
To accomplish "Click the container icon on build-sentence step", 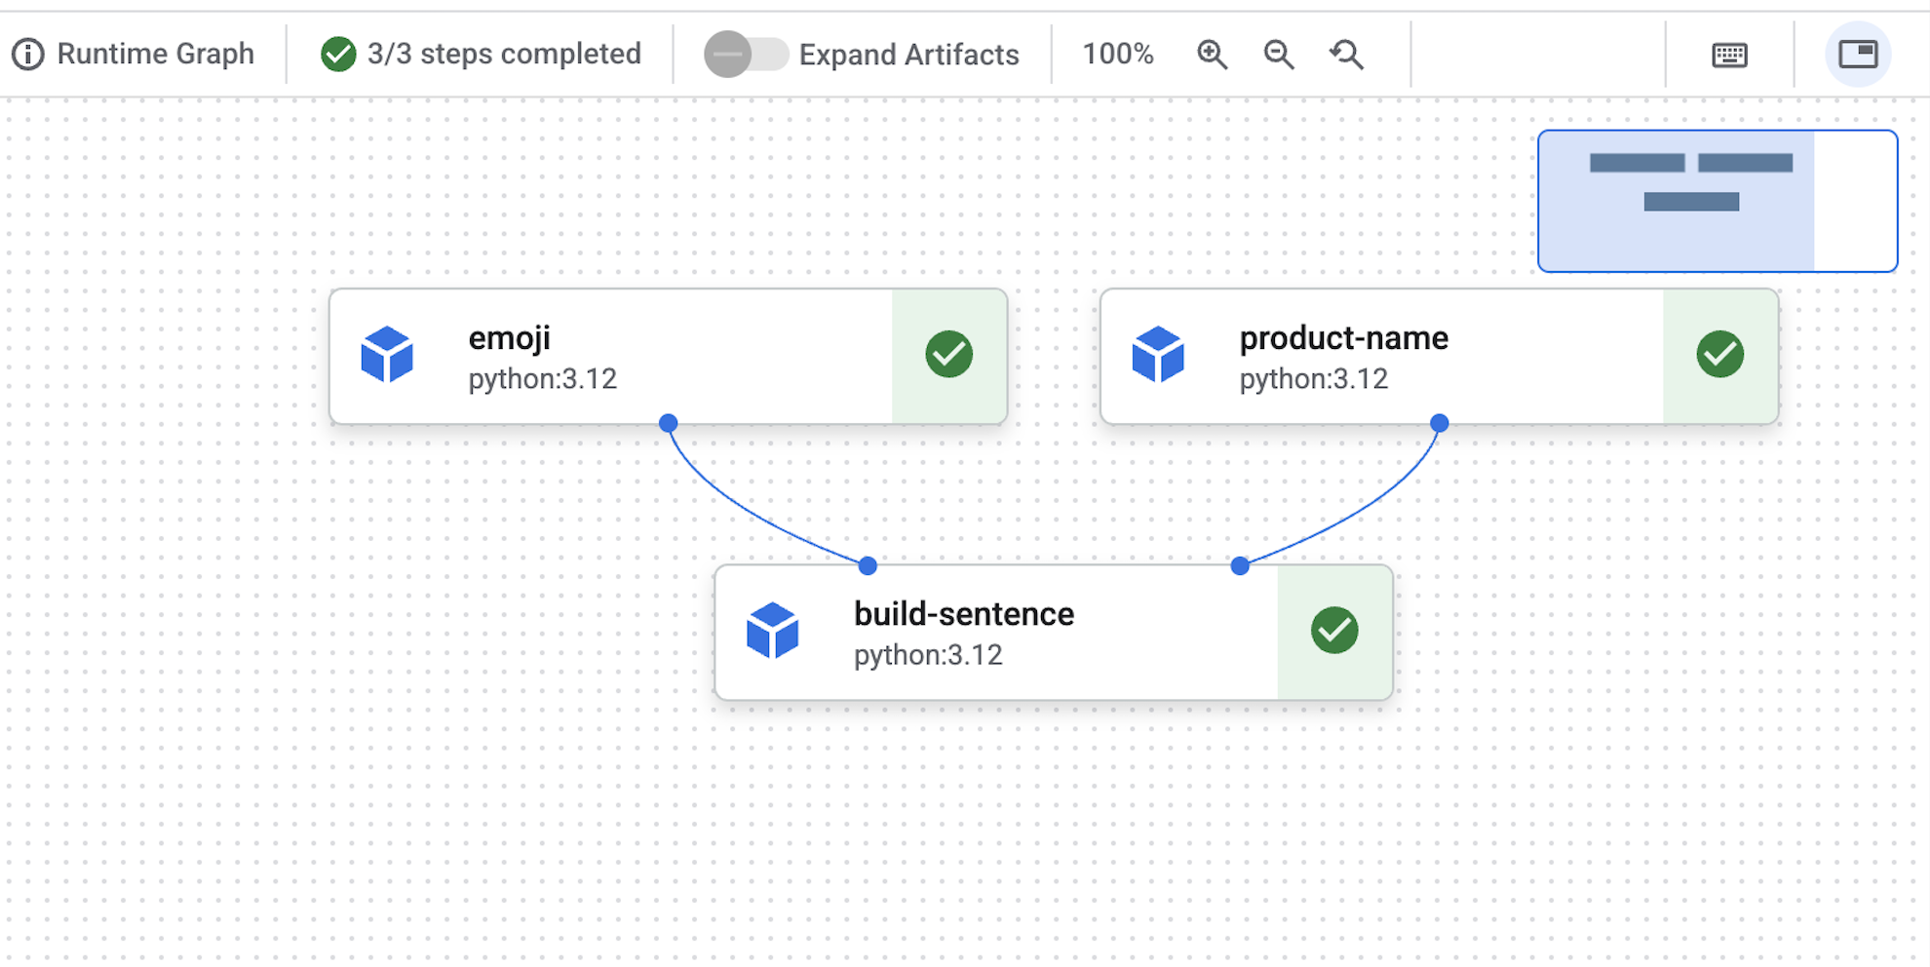I will pyautogui.click(x=773, y=632).
